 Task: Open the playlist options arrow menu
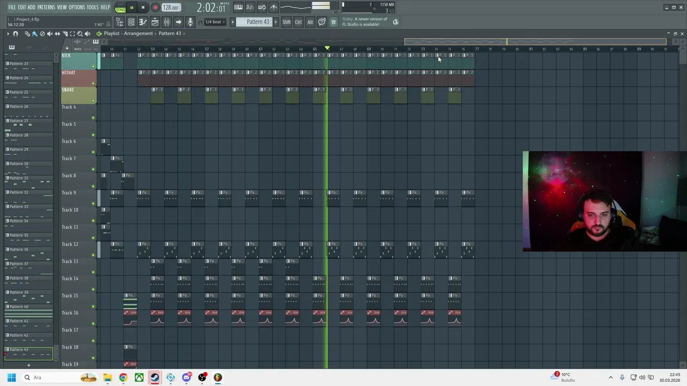[x=8, y=34]
